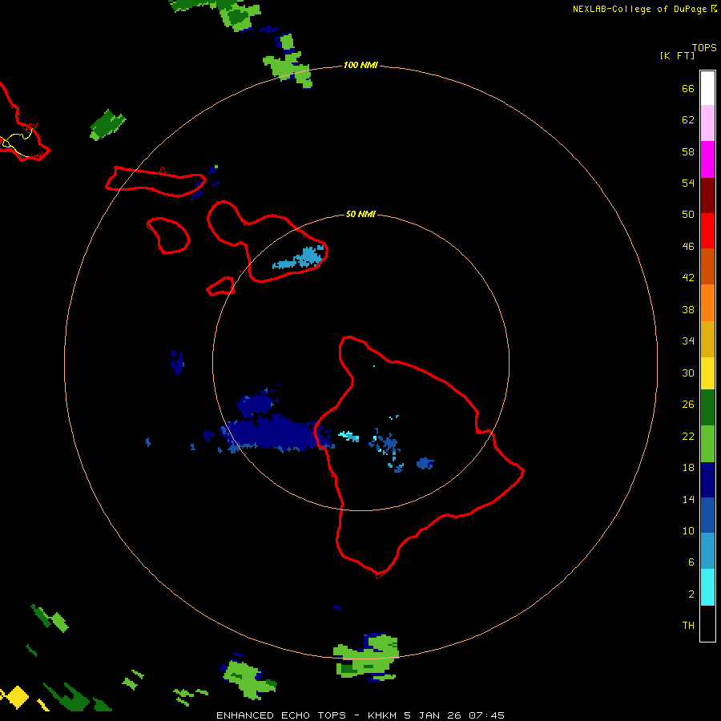Click the '5 JAN 26' date in caption
Image resolution: width=721 pixels, height=721 pixels.
pyautogui.click(x=433, y=715)
